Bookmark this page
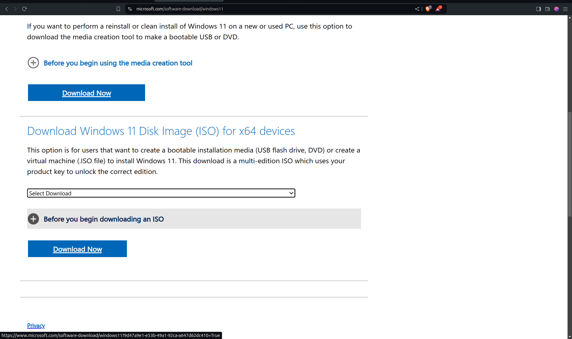Screen dimensions: 572x339 (118, 9)
